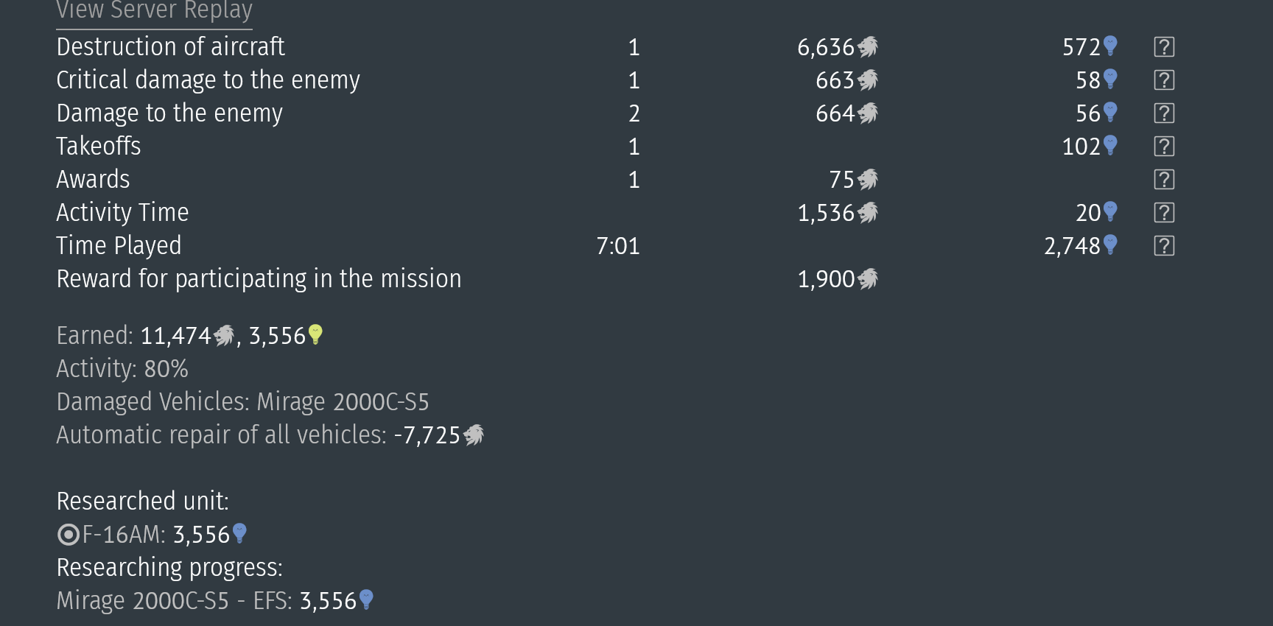Click help icon for Time Played row
1273x626 pixels.
[1164, 246]
